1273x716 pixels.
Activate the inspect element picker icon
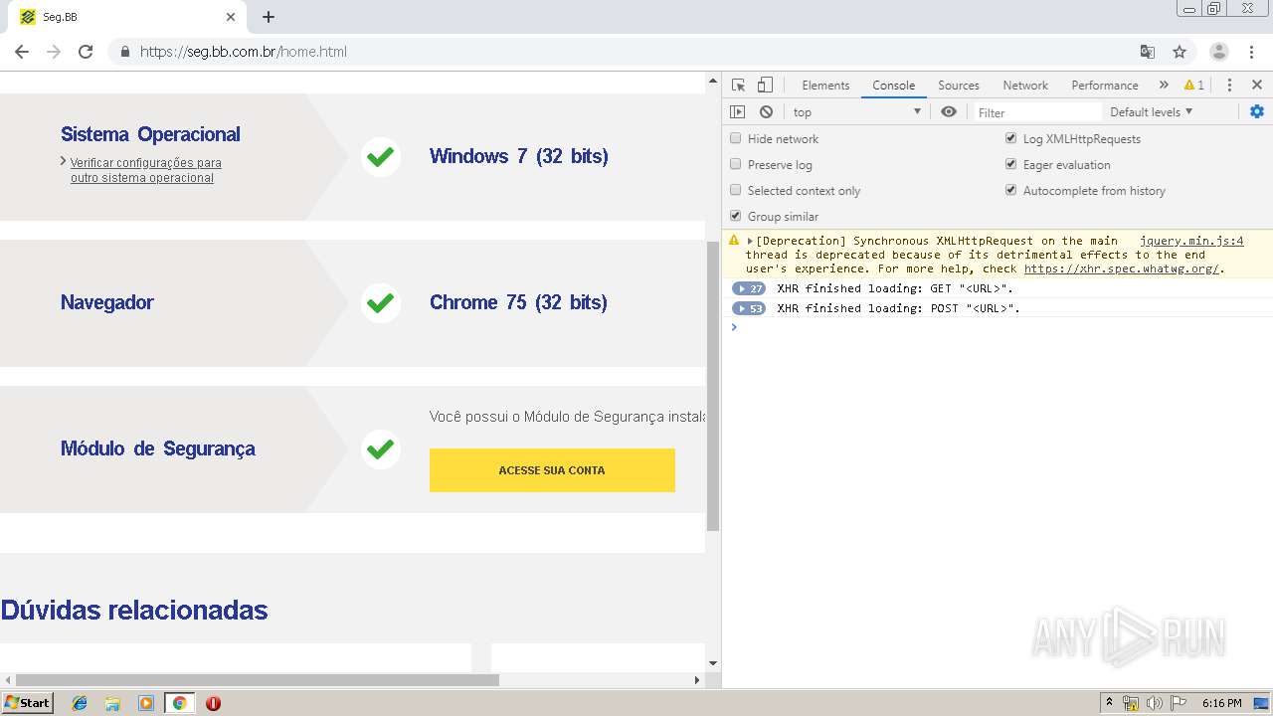click(x=738, y=86)
